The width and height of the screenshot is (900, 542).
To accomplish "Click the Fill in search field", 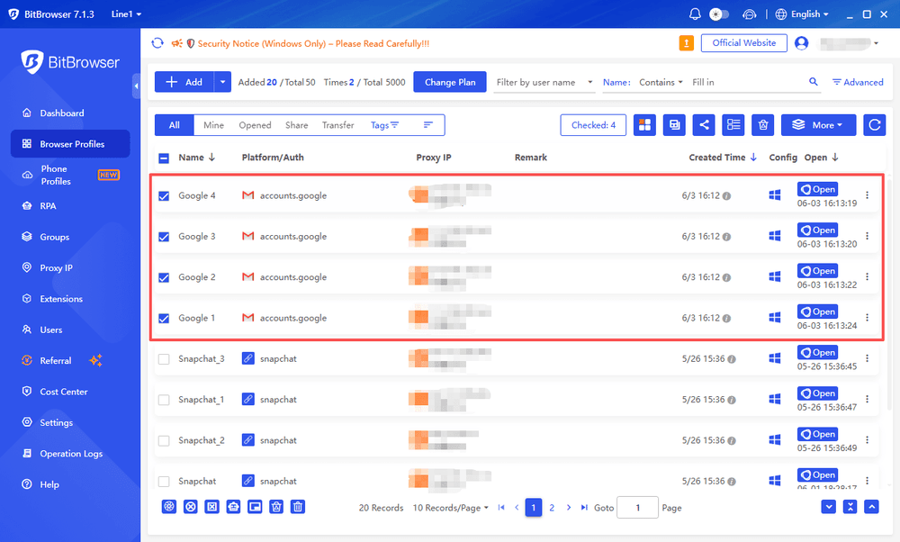I will 746,82.
